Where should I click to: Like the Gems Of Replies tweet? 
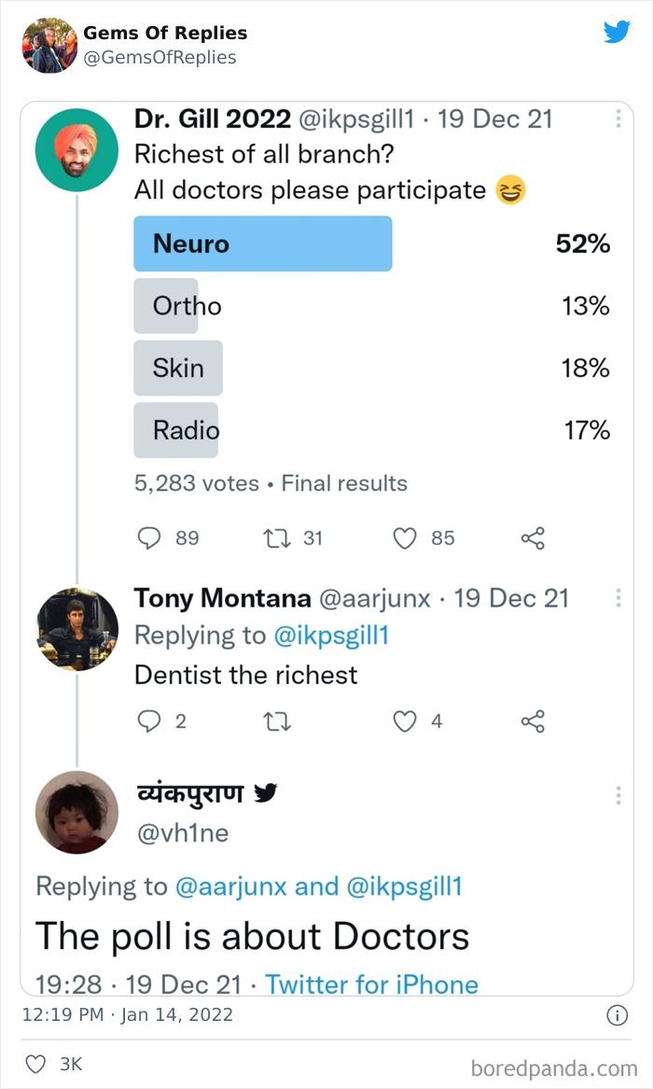(x=35, y=1064)
